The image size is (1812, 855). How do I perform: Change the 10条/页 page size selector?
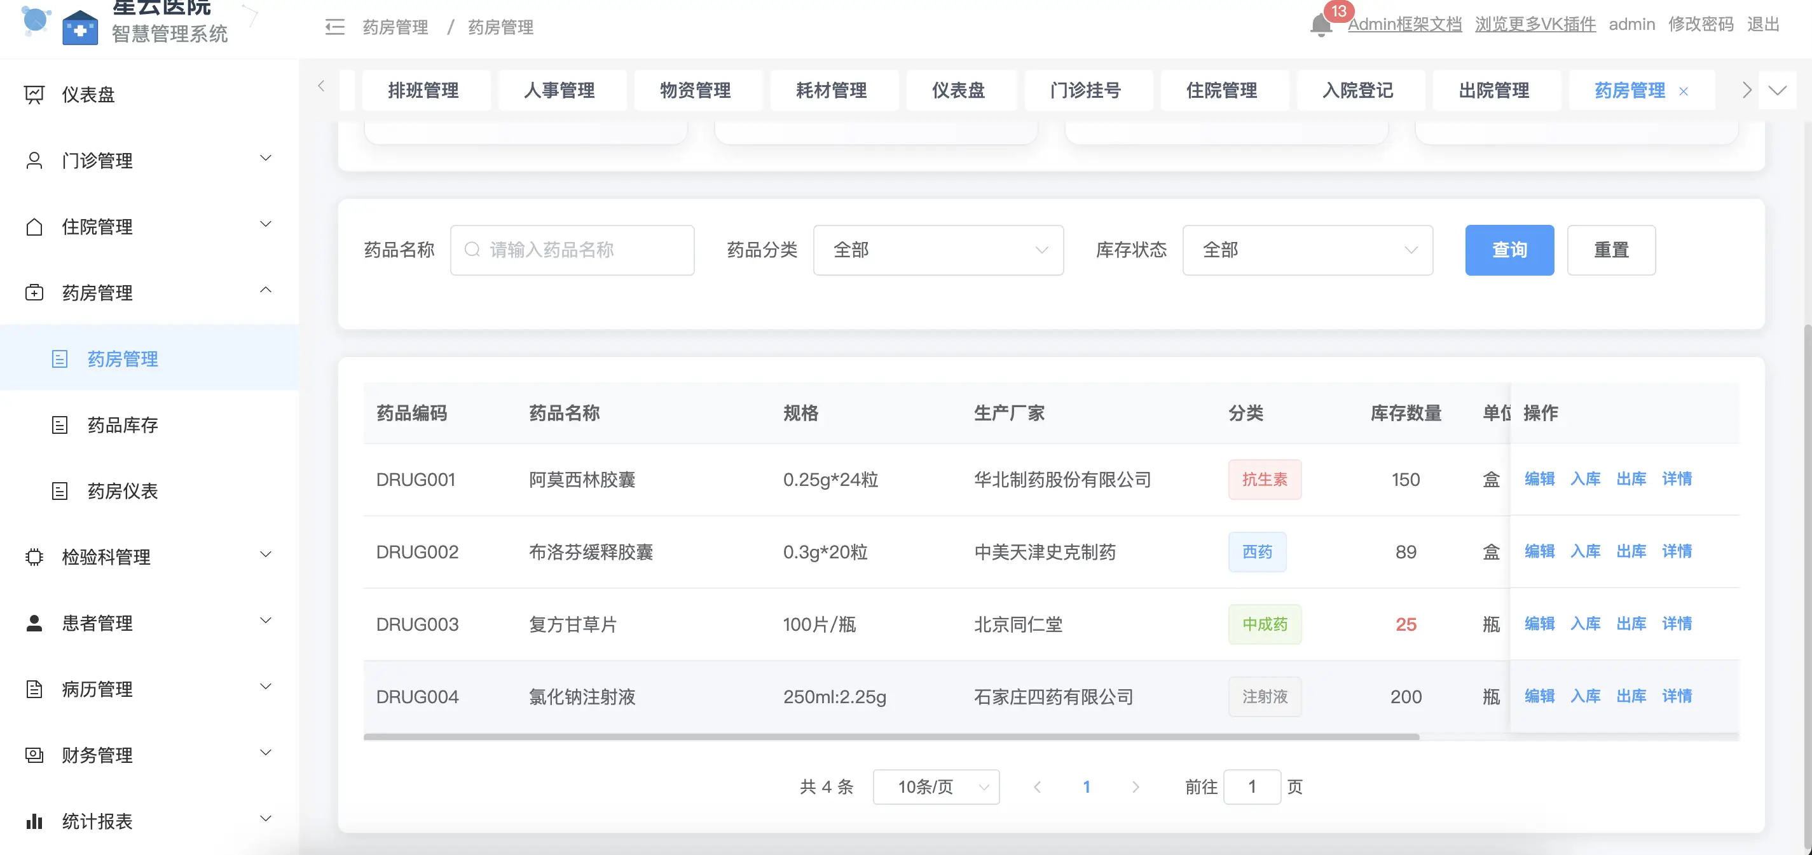935,787
